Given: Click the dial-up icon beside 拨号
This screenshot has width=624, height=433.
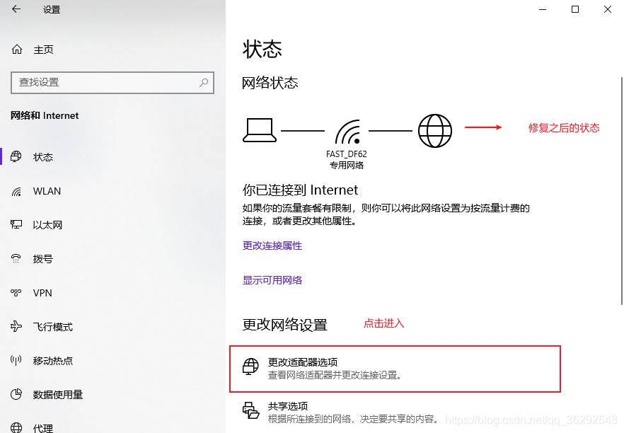Looking at the screenshot, I should point(16,259).
